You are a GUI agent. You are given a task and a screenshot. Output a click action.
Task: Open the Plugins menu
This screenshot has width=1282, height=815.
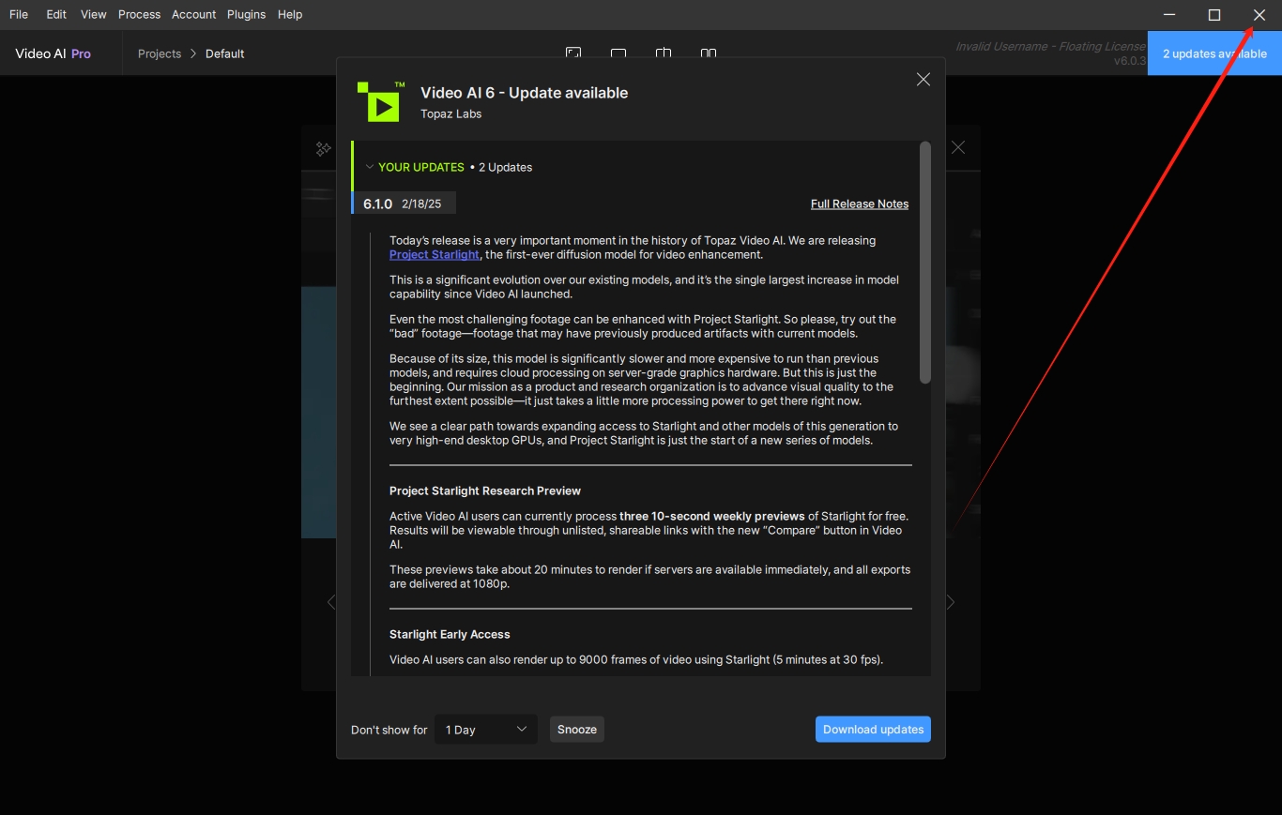tap(246, 14)
